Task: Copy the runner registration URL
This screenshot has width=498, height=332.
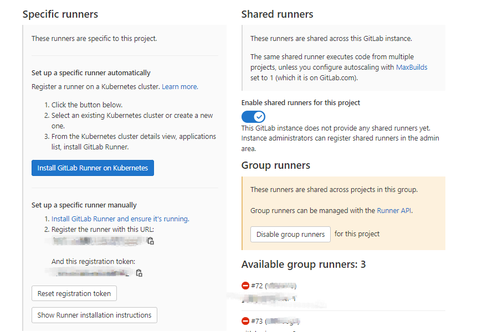Action: pyautogui.click(x=151, y=241)
